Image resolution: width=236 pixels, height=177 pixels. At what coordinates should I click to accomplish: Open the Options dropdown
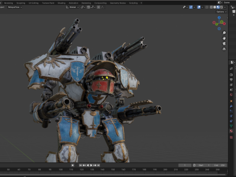tap(221, 12)
